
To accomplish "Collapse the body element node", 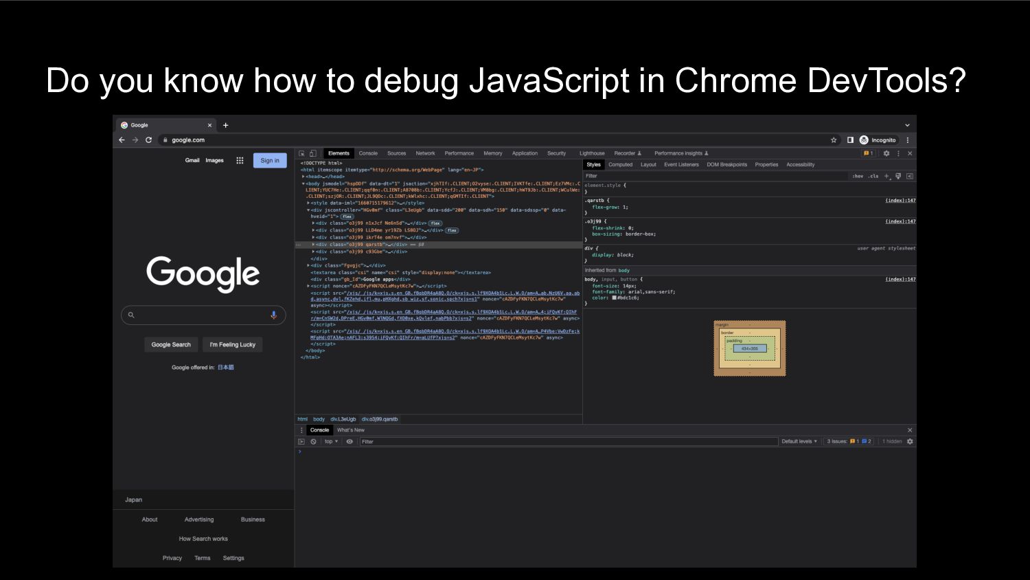I will click(304, 183).
